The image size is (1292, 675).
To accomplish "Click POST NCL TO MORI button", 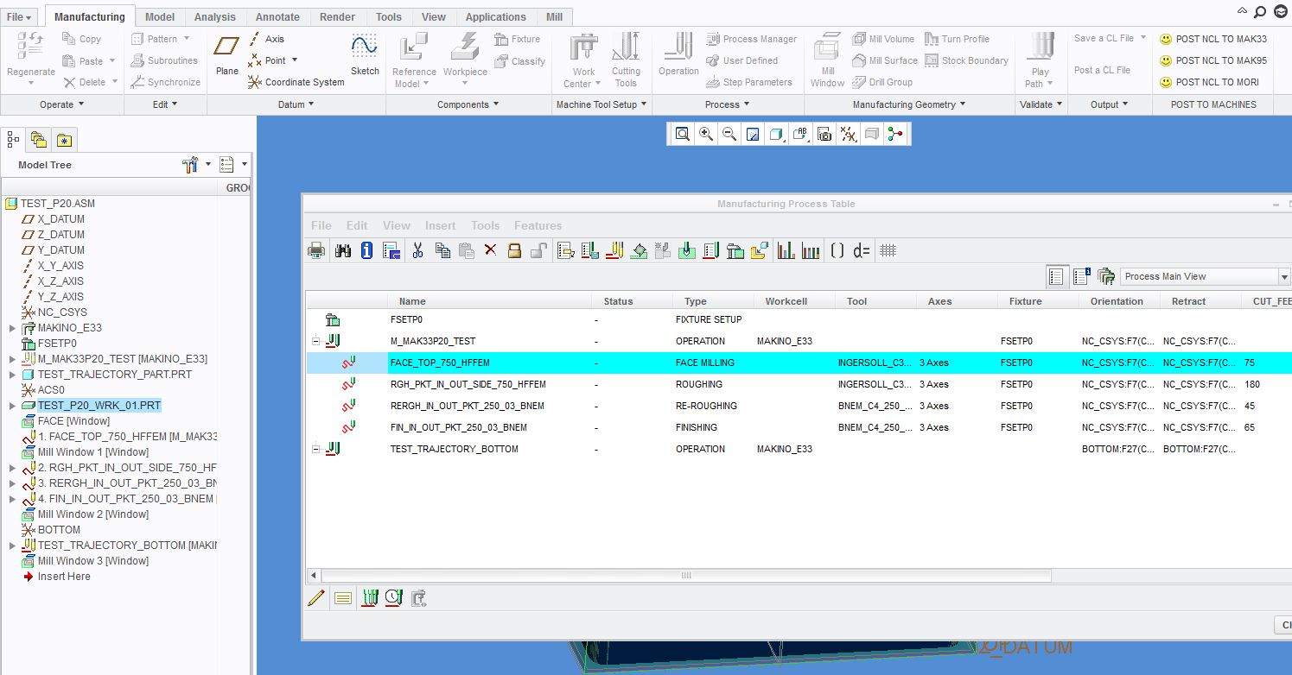I will pyautogui.click(x=1209, y=82).
